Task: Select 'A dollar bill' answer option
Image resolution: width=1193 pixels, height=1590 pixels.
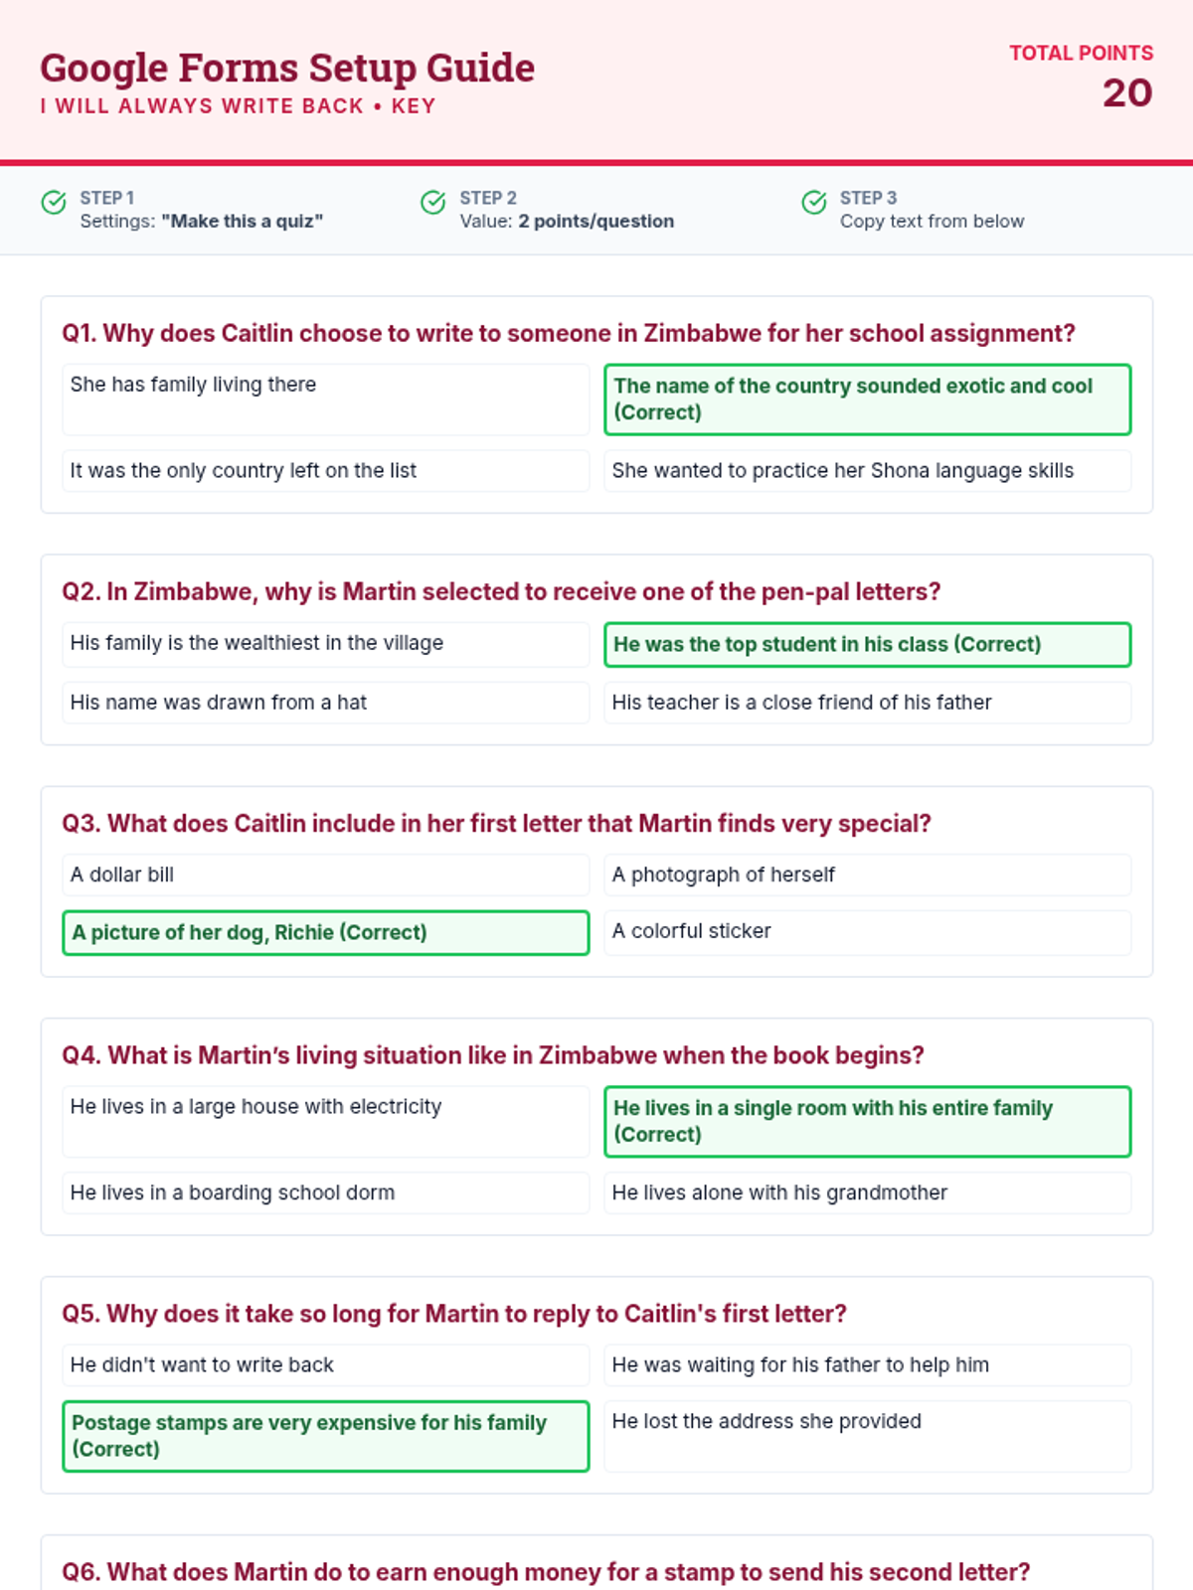Action: click(x=326, y=874)
